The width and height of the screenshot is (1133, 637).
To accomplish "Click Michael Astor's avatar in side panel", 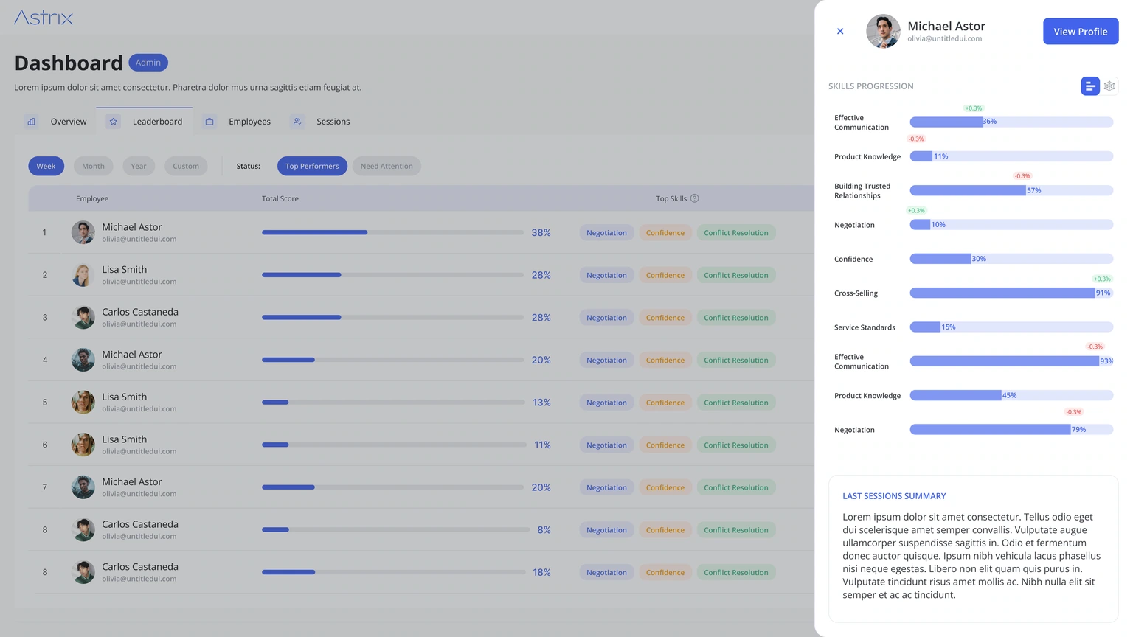I will [883, 31].
